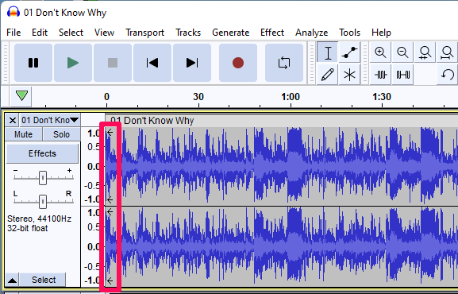Collapse the track with the up arrow
The height and width of the screenshot is (294, 458).
pos(12,280)
